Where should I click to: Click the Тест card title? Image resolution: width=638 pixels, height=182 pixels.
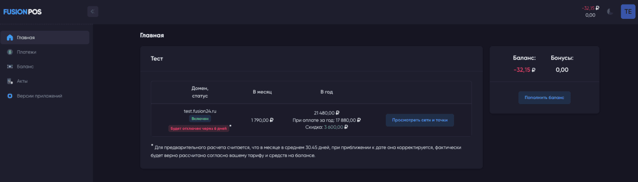pyautogui.click(x=157, y=59)
